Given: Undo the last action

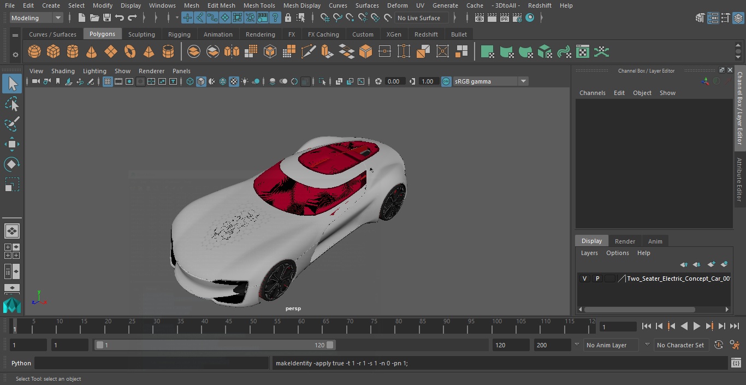Looking at the screenshot, I should pyautogui.click(x=120, y=18).
